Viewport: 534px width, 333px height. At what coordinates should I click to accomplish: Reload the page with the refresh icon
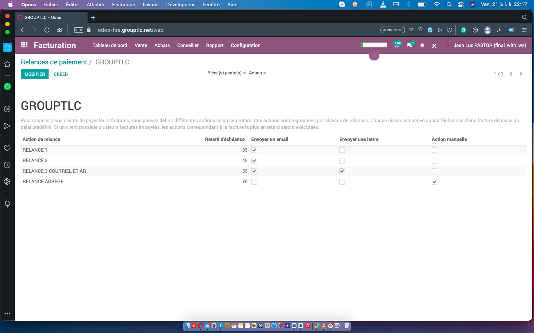pos(47,30)
